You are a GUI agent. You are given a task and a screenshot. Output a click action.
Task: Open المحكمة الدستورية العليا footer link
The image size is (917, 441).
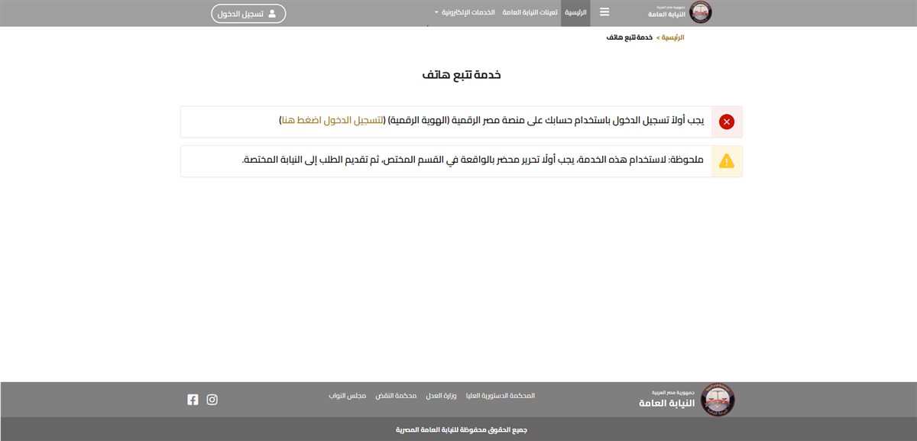501,396
